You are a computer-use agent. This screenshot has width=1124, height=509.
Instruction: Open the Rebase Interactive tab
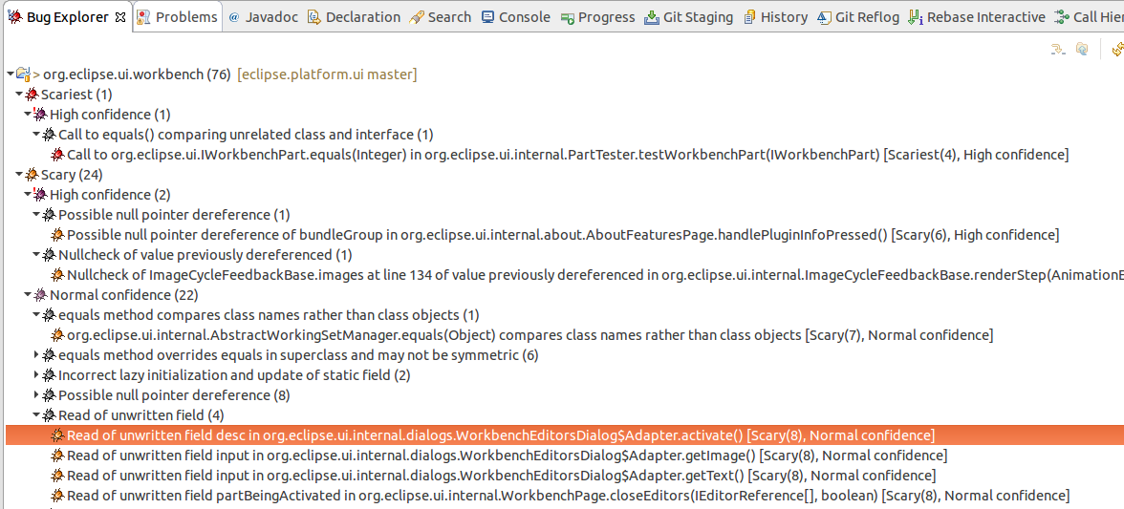click(977, 17)
